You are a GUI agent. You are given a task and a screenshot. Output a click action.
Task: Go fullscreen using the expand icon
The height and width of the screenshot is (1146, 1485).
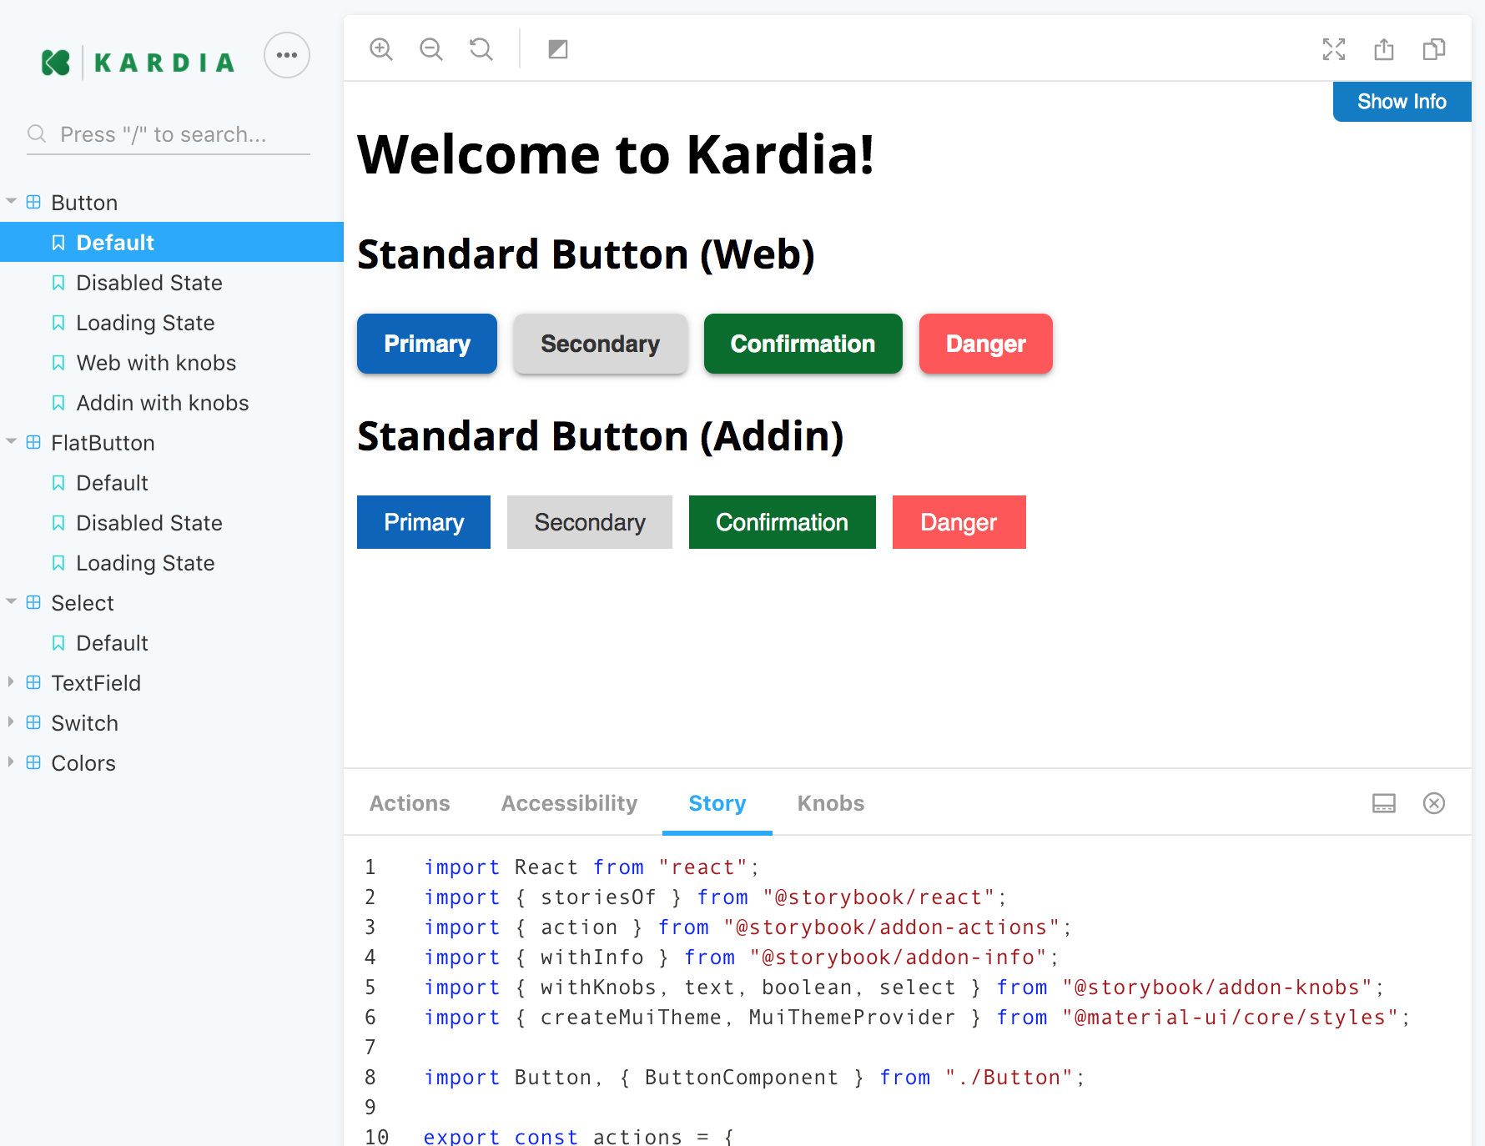(x=1334, y=49)
